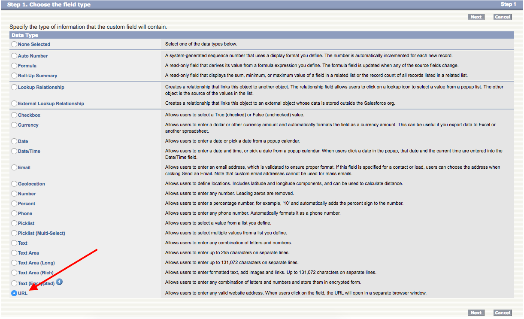
Task: Click the top Next button
Action: coord(476,17)
